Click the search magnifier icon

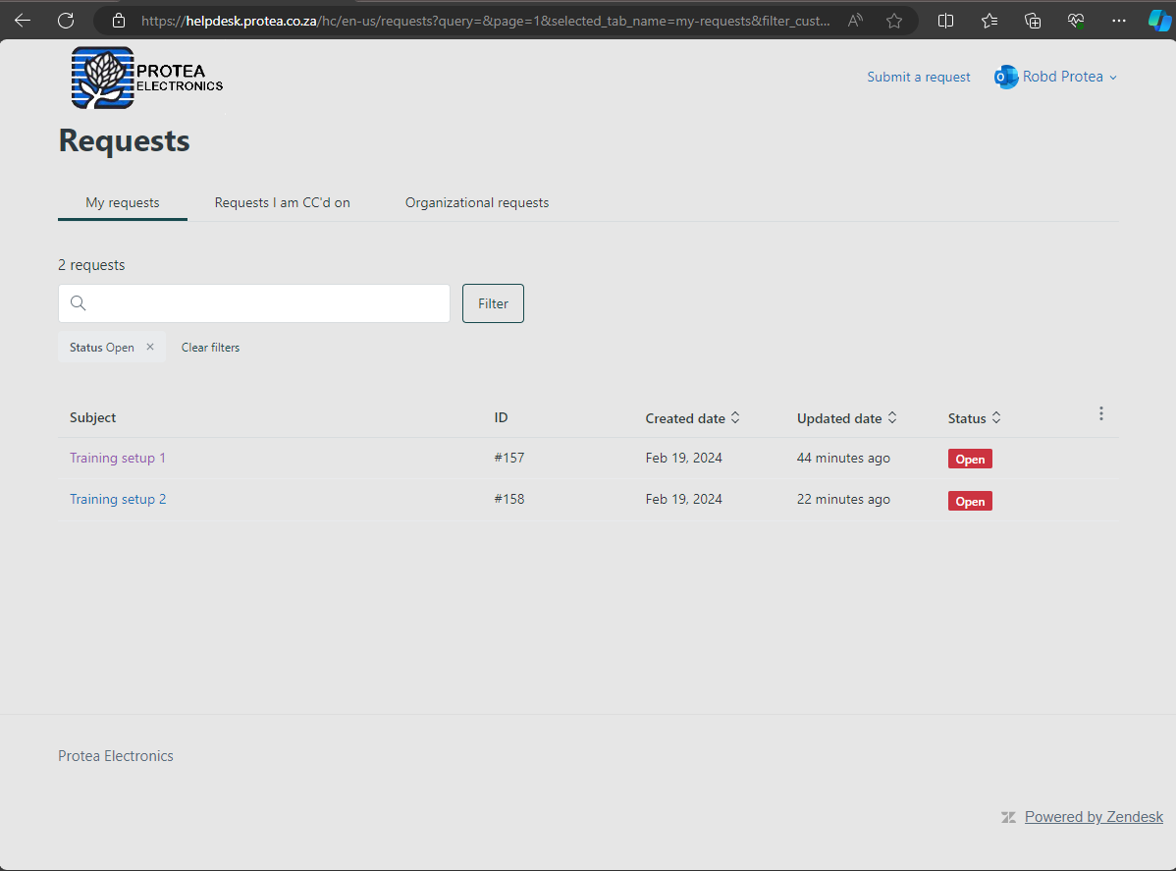pos(79,302)
